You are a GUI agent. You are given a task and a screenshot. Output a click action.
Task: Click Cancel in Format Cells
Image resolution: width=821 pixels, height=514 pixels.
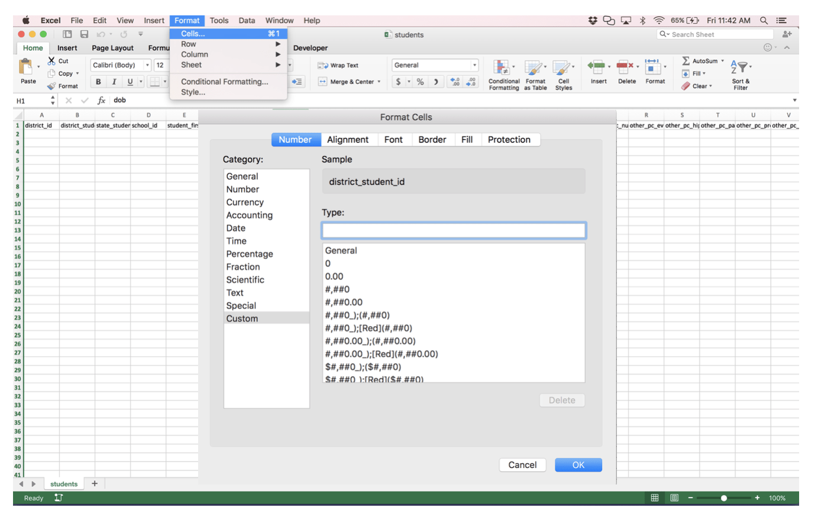point(522,465)
